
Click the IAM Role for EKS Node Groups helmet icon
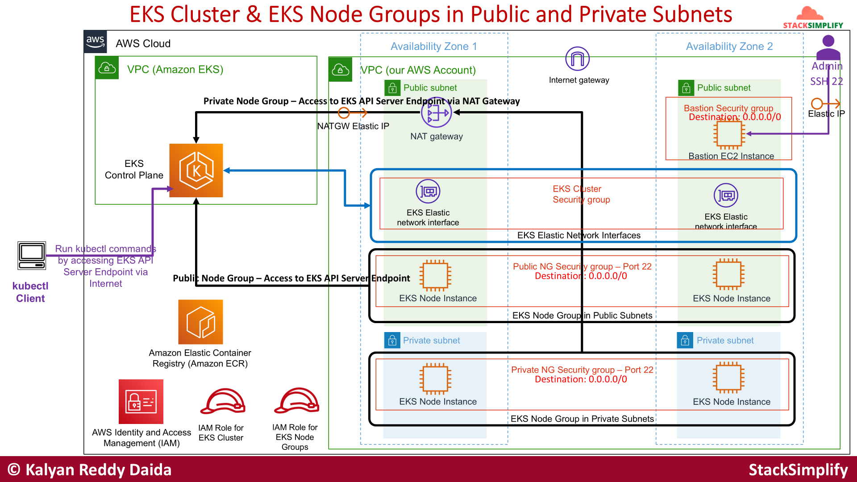296,400
